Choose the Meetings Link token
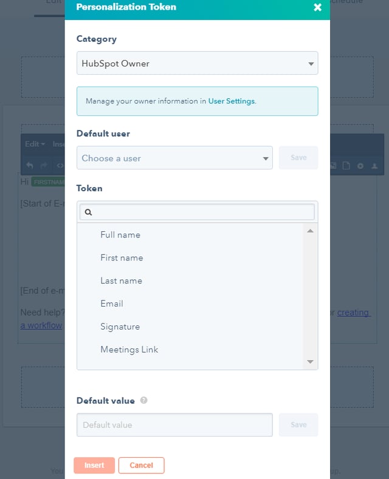Viewport: 389px width, 479px height. click(x=129, y=350)
